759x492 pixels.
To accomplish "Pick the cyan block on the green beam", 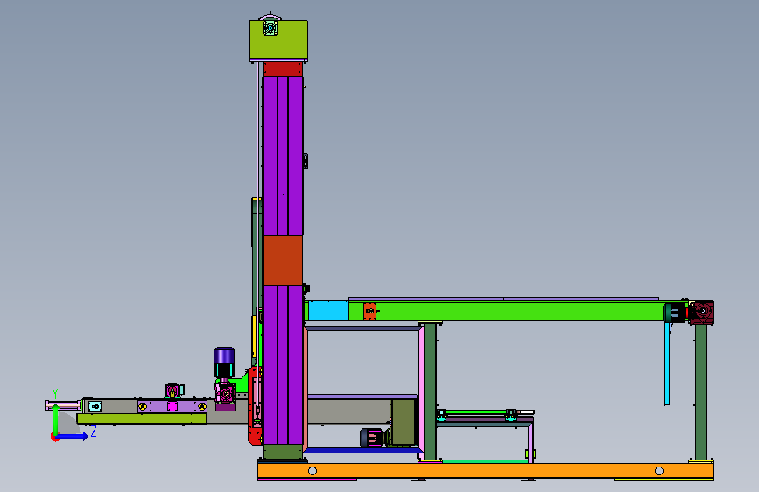I will coord(328,311).
